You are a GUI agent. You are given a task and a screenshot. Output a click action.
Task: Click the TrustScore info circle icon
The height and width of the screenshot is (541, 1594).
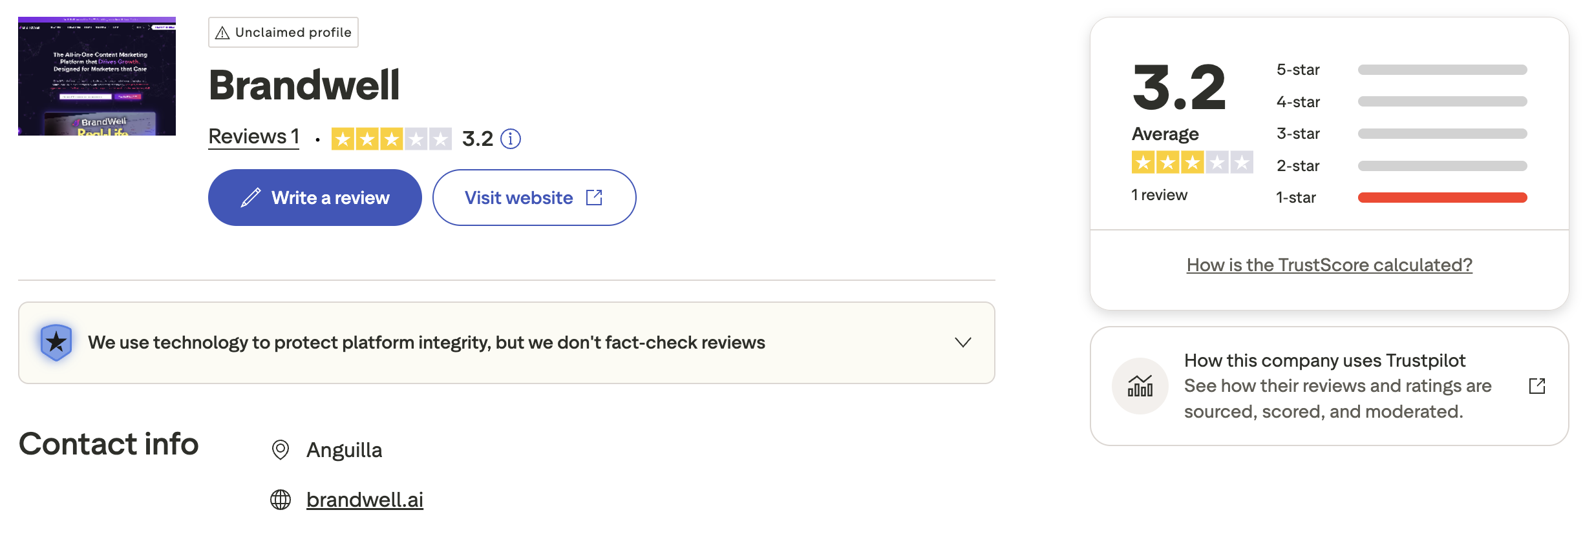tap(511, 139)
